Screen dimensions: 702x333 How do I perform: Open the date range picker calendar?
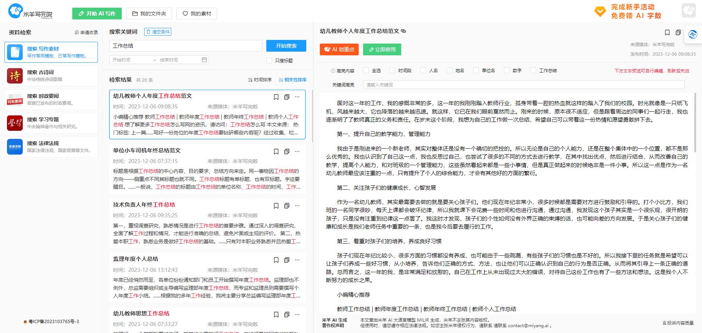[x=204, y=60]
